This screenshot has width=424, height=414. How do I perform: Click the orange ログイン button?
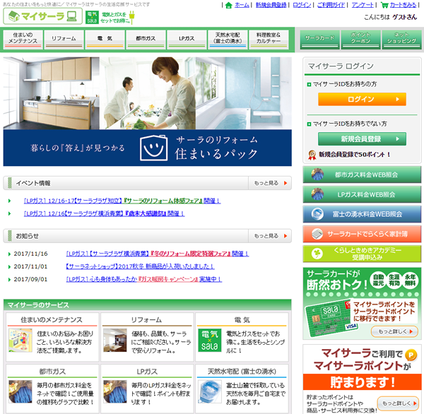click(x=362, y=99)
